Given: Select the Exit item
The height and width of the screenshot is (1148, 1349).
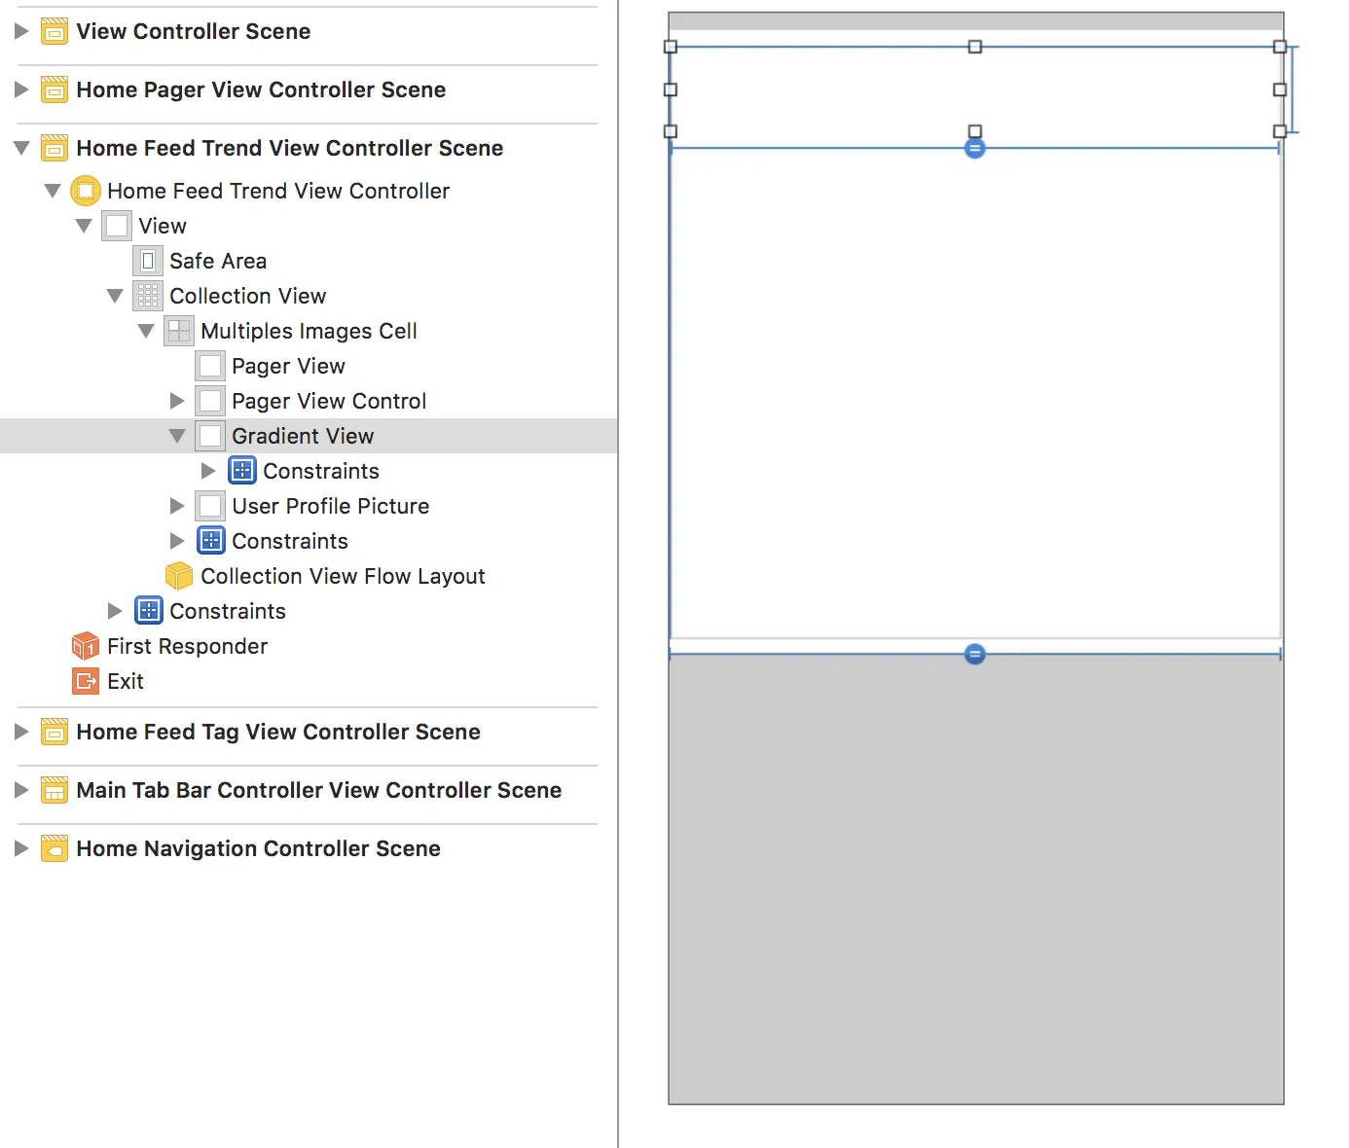Looking at the screenshot, I should 309,681.
